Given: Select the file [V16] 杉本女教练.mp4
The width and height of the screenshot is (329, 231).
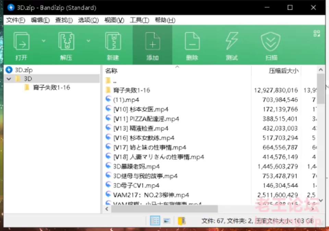Looking at the screenshot, I should (144, 138).
